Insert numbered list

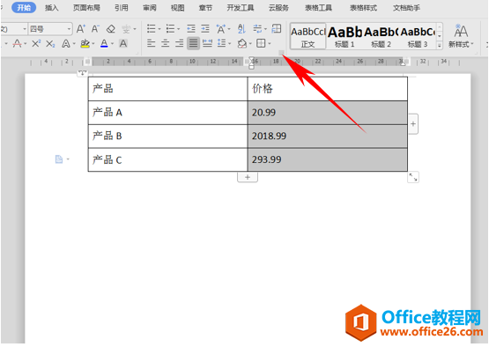170,29
